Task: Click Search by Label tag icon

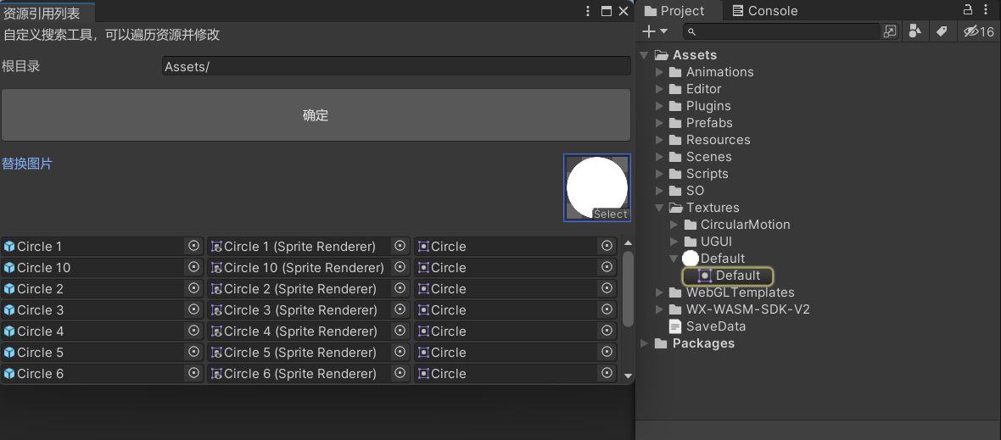Action: 942,31
